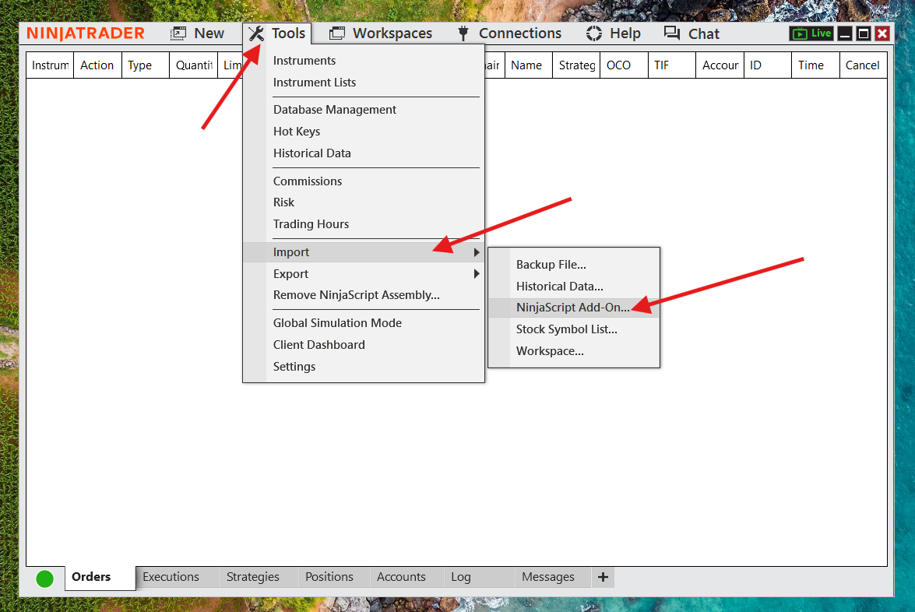The image size is (915, 612).
Task: Click the green connection status circle
Action: pyautogui.click(x=45, y=579)
